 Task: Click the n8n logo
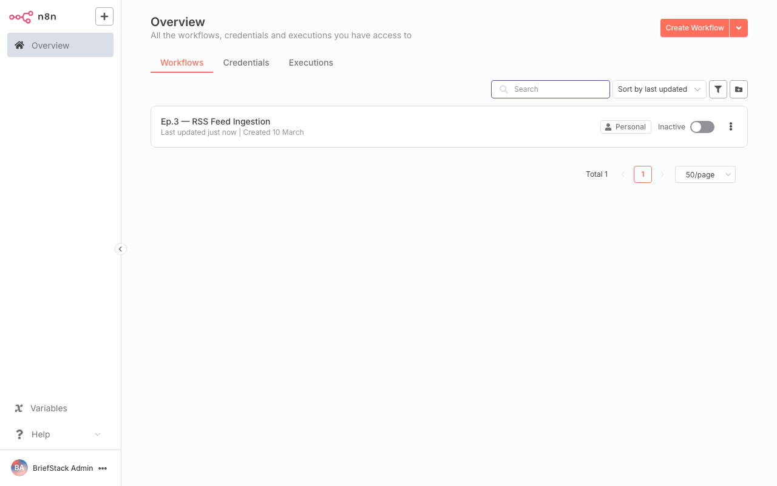(x=21, y=16)
